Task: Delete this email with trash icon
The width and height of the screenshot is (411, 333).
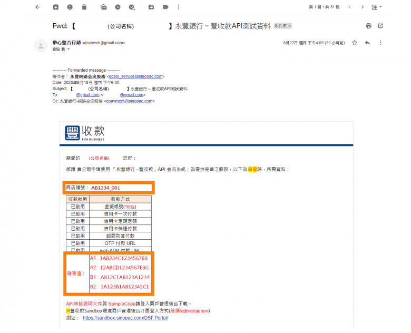Action: (84, 7)
